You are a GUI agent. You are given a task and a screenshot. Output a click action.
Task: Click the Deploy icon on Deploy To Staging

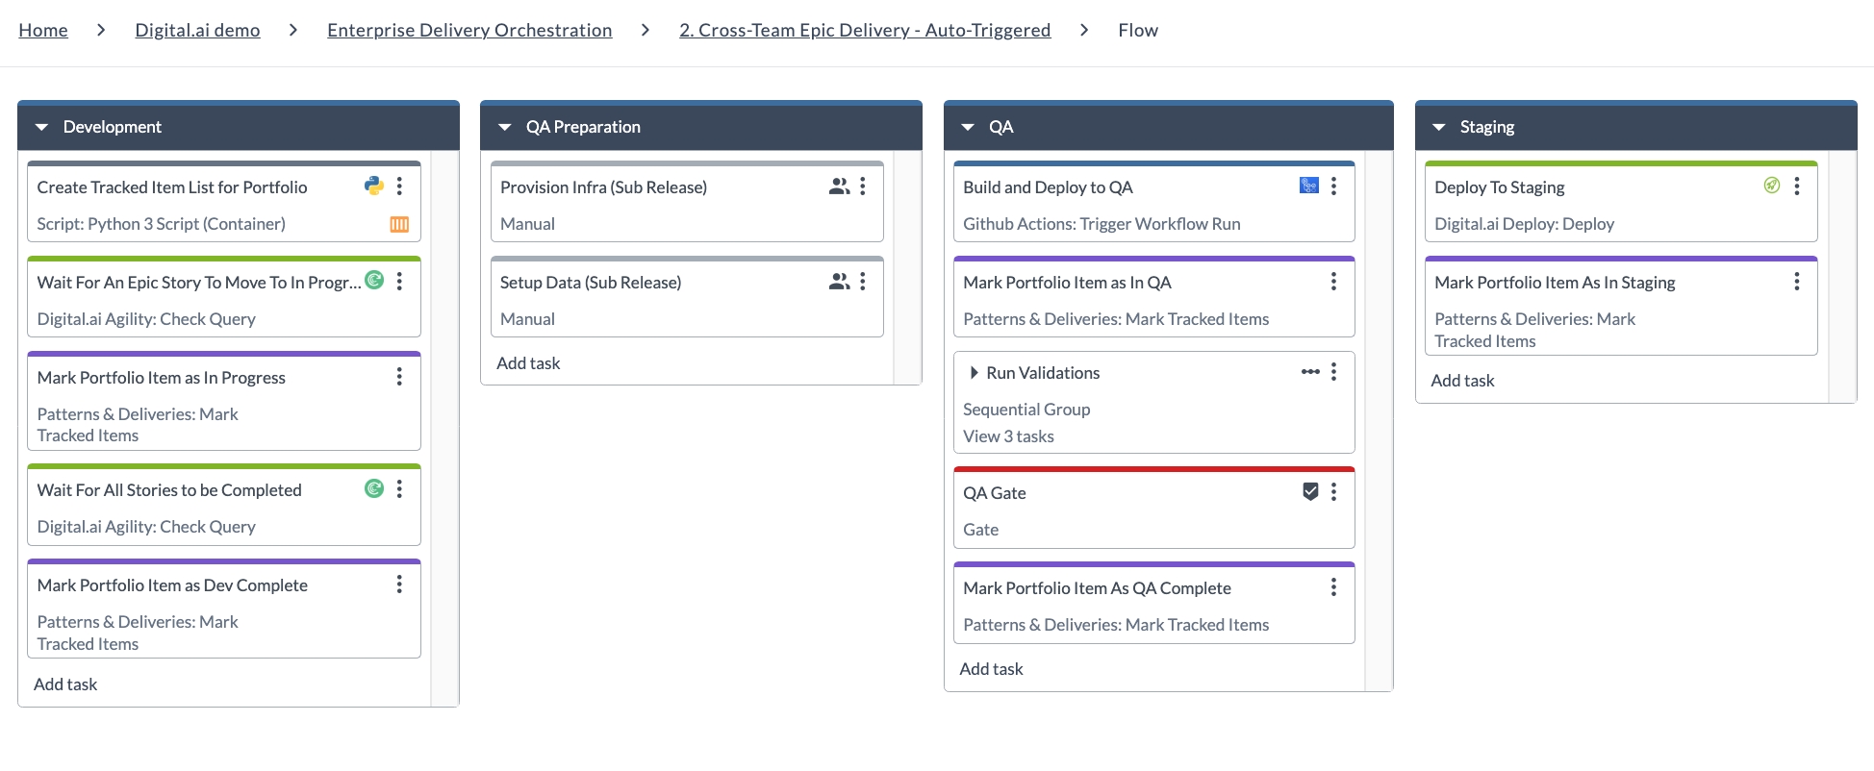[x=1772, y=186]
